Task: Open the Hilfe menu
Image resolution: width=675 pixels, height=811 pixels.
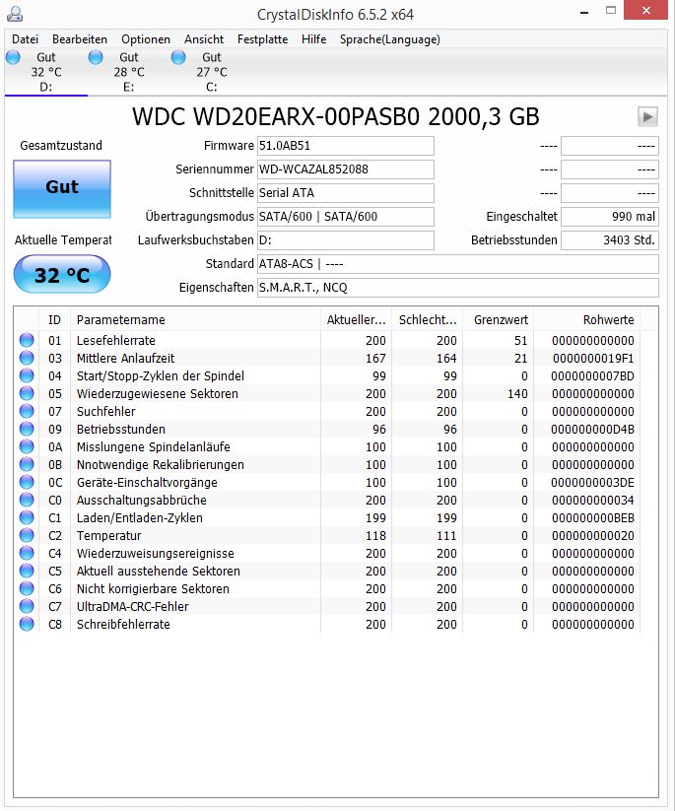Action: coord(313,39)
